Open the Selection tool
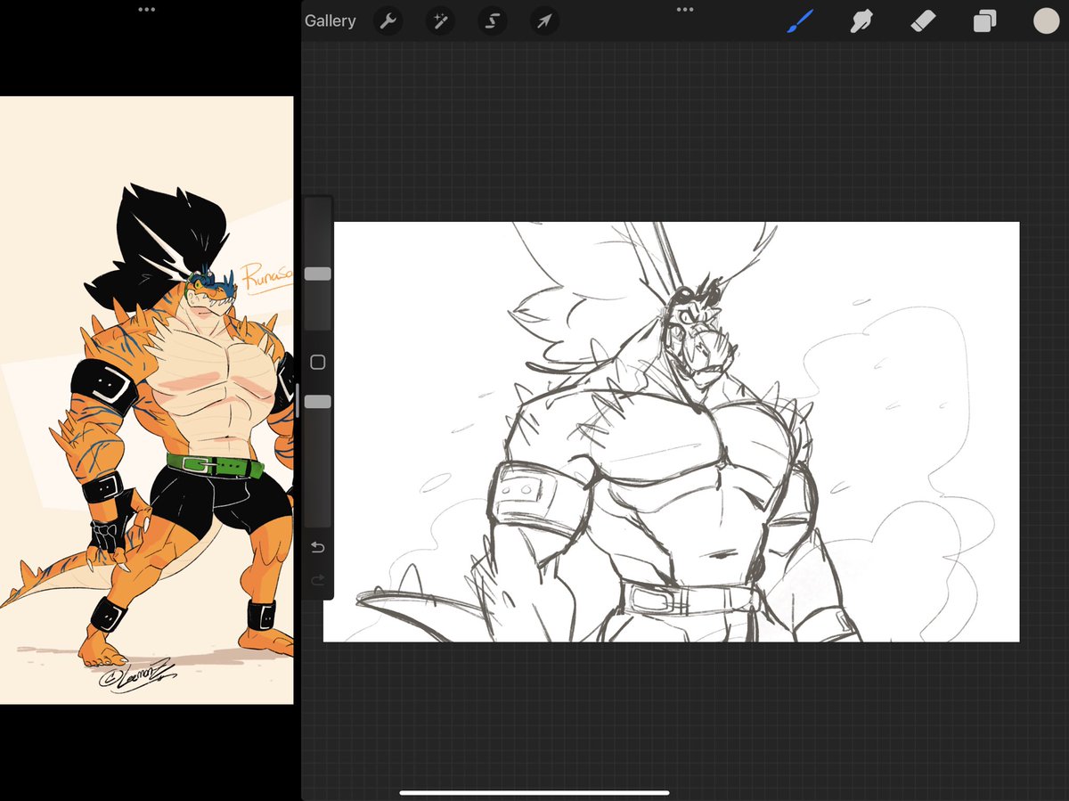Screen dimensions: 1069x801 click(492, 20)
